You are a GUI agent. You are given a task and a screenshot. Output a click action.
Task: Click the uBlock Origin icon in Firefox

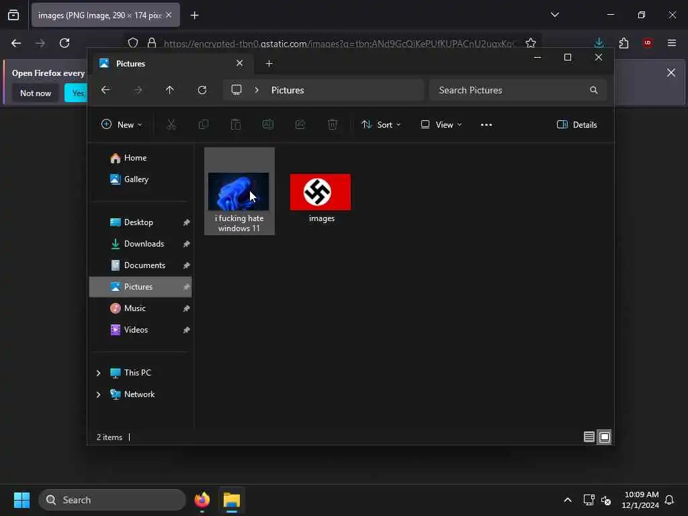click(x=648, y=43)
